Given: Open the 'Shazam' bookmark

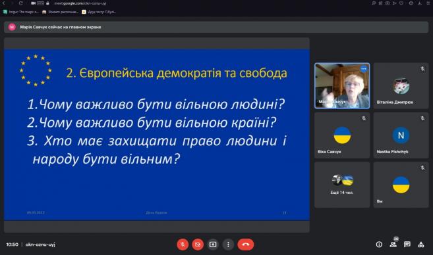Looking at the screenshot, I should [x=60, y=12].
